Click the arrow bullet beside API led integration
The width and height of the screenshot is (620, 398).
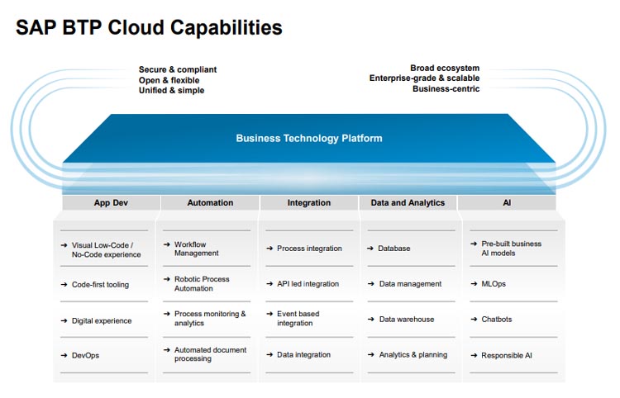(269, 283)
